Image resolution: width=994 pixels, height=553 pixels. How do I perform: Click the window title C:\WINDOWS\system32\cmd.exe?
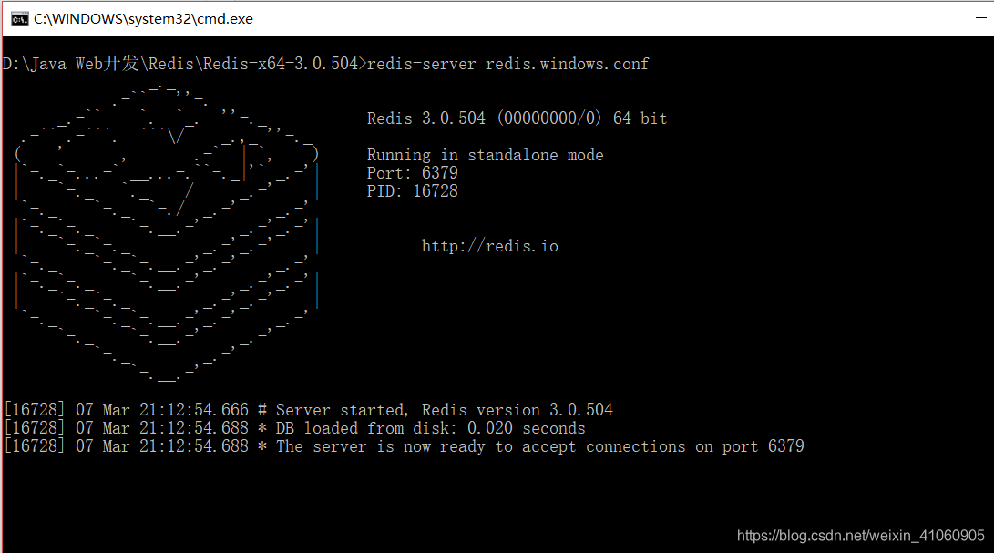[143, 19]
